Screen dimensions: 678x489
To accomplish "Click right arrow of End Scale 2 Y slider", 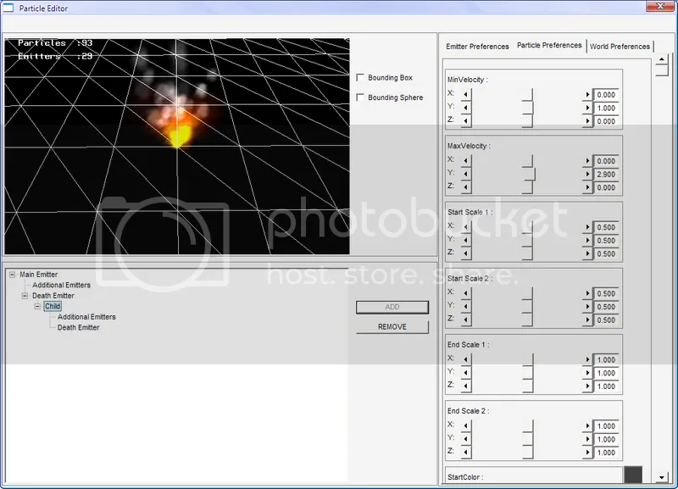I will [587, 439].
